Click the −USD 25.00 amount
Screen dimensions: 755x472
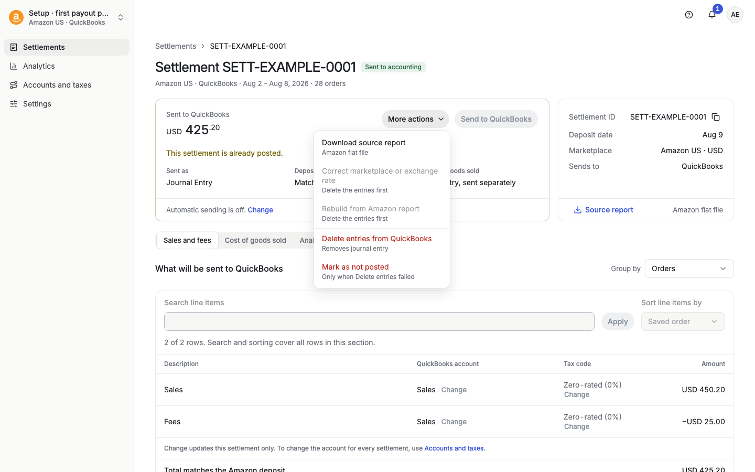click(x=703, y=422)
